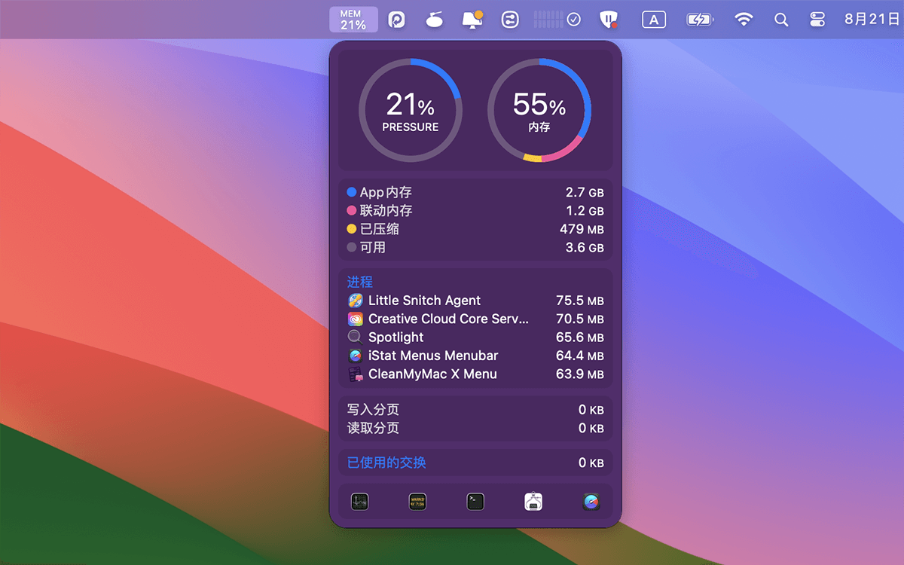The image size is (904, 565).
Task: Select the CleanMyMac X Menu process
Action: (x=432, y=374)
